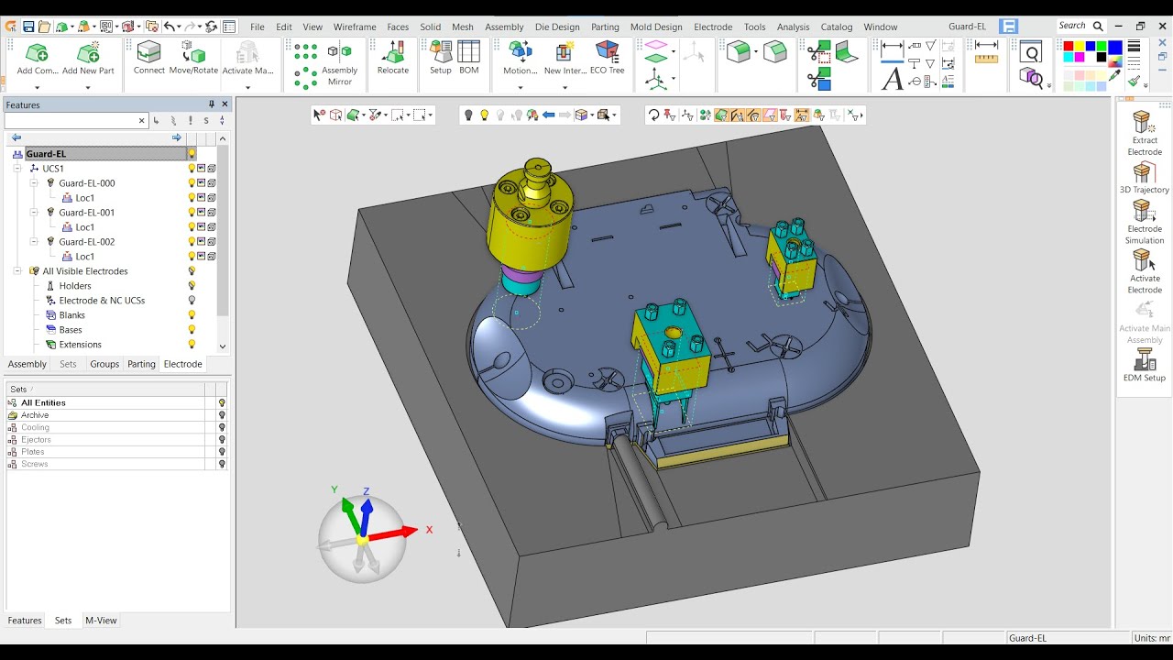Click the Activate Electrode icon

pyautogui.click(x=1144, y=260)
